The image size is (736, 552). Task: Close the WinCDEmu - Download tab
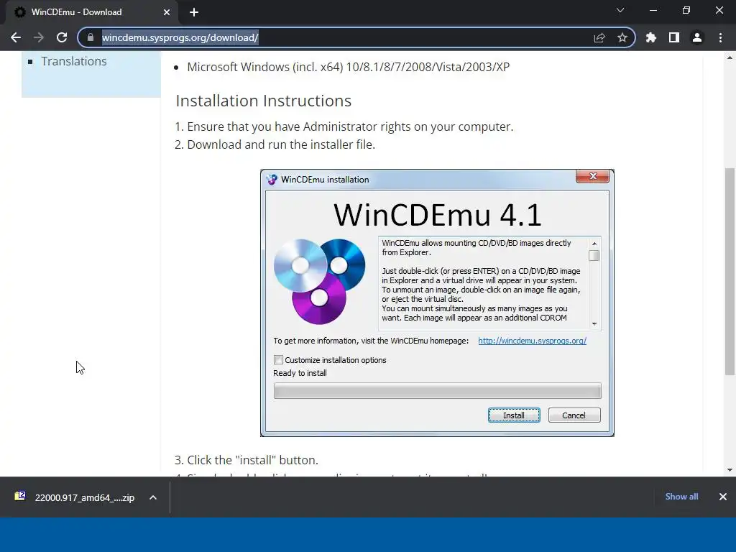[167, 12]
